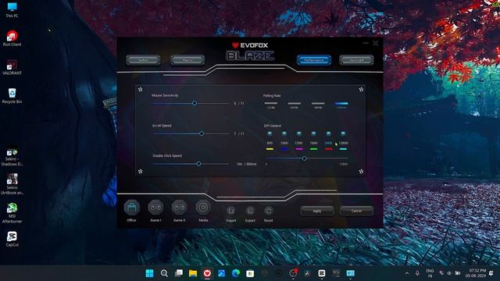Click the Scroll Speed slider handle
The width and height of the screenshot is (500, 281).
(x=202, y=133)
